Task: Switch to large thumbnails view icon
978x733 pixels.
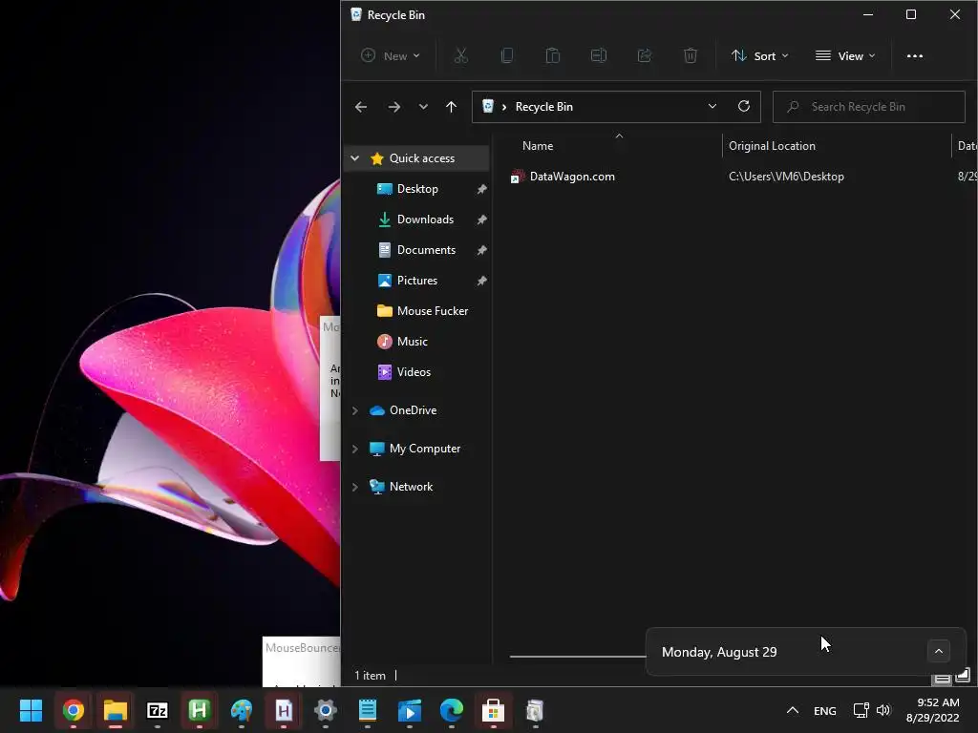Action: [963, 675]
